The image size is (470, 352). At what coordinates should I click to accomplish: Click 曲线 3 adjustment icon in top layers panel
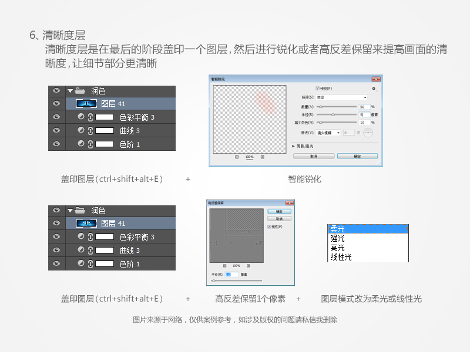[81, 130]
